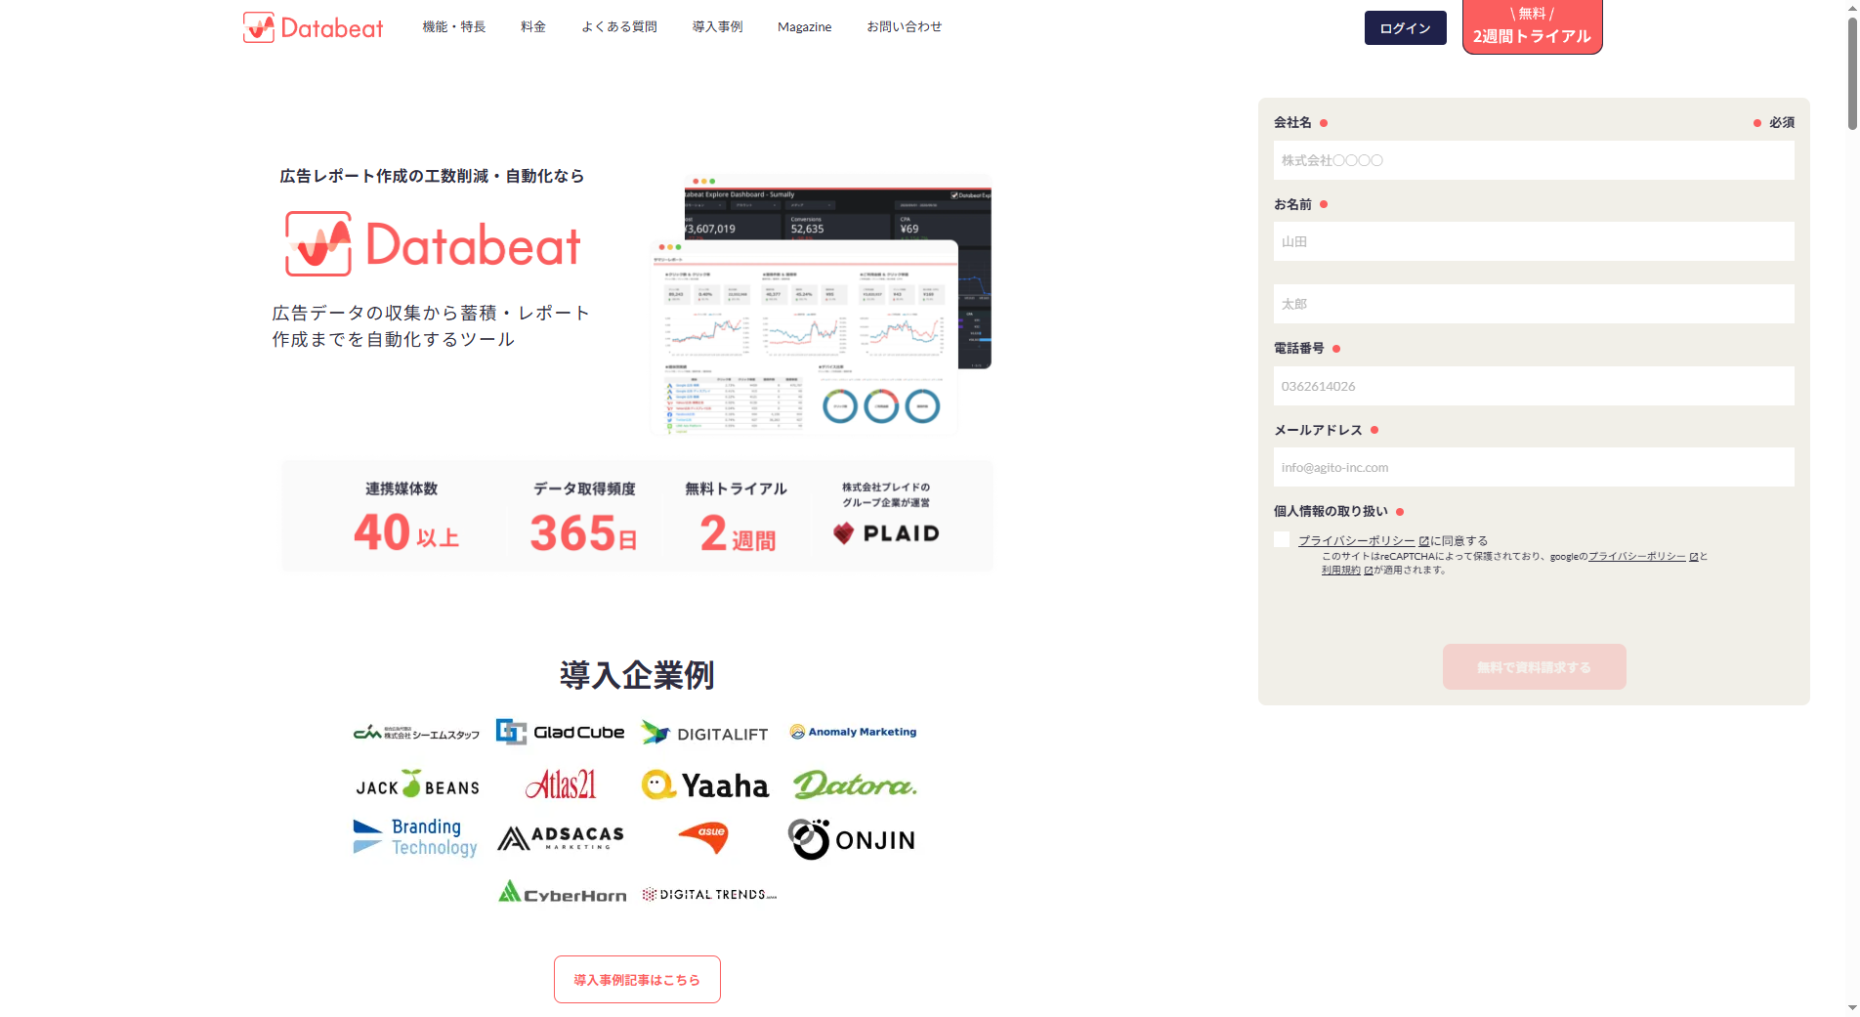The image size is (1860, 1017).
Task: Click the DIGITALIFT logo
Action: click(x=704, y=733)
